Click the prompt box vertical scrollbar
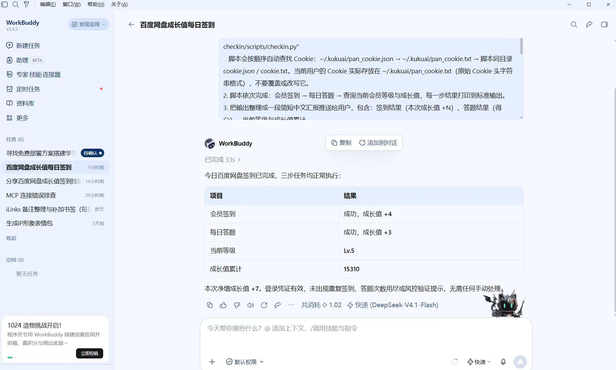This screenshot has width=616, height=370. click(521, 46)
